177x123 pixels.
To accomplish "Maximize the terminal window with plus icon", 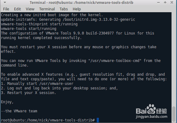I will (165, 2).
